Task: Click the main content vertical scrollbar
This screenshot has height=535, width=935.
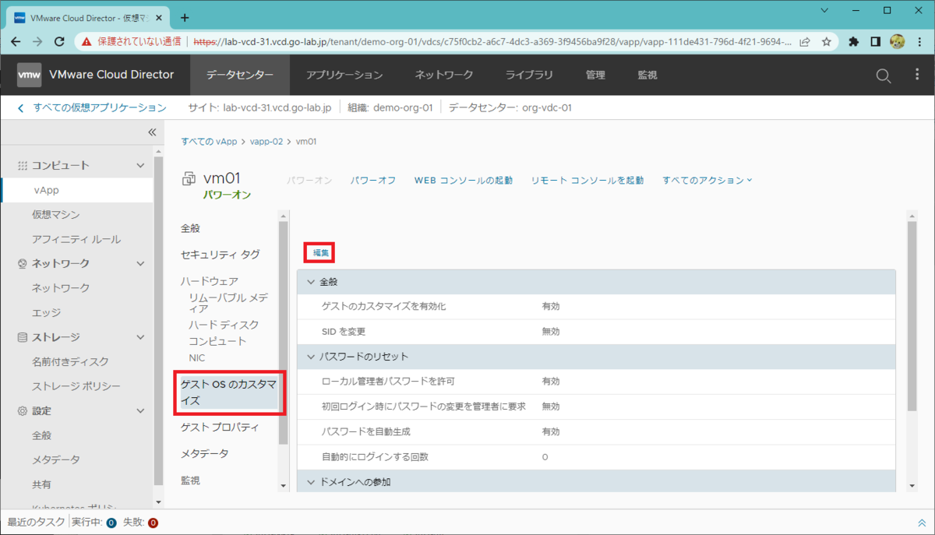Action: pyautogui.click(x=911, y=315)
